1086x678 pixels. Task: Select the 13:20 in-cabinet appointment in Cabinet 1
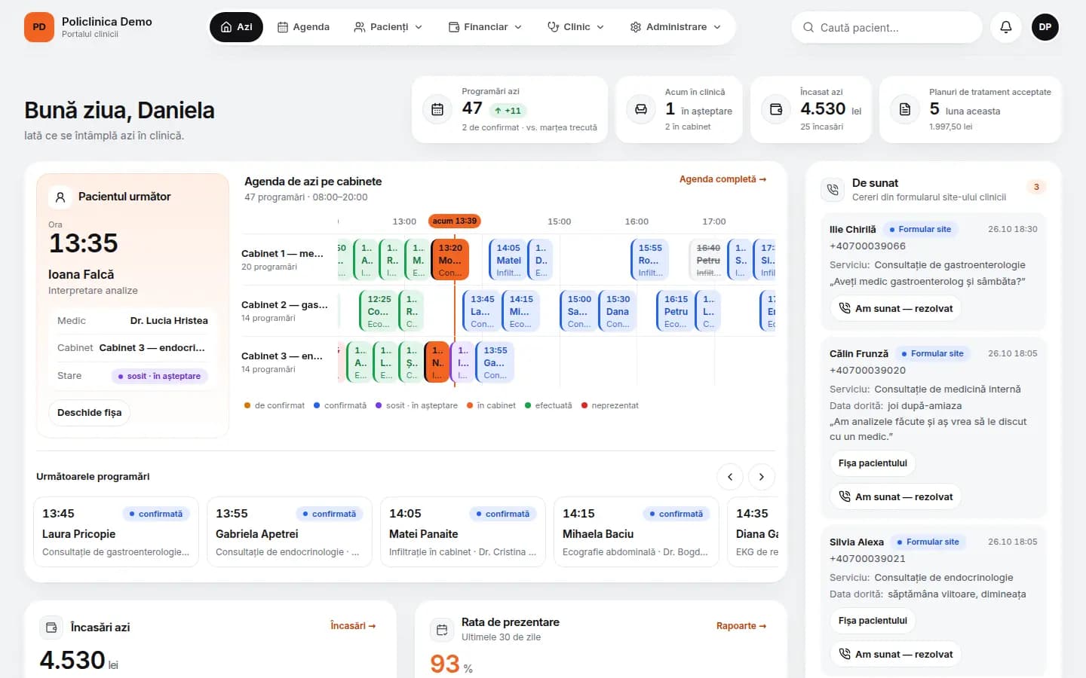(450, 260)
